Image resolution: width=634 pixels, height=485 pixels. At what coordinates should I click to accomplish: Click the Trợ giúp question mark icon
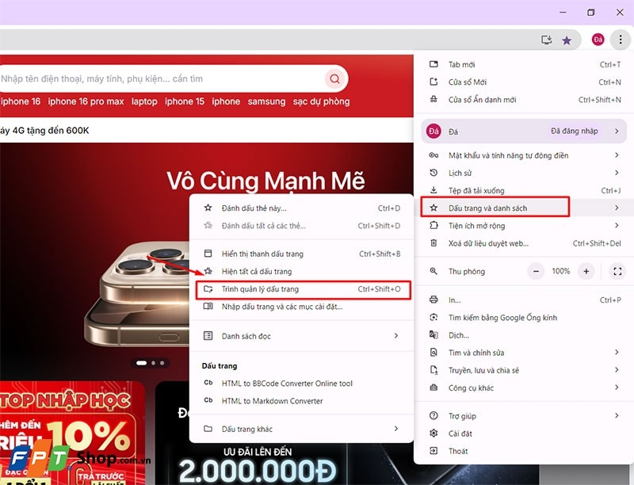click(433, 415)
